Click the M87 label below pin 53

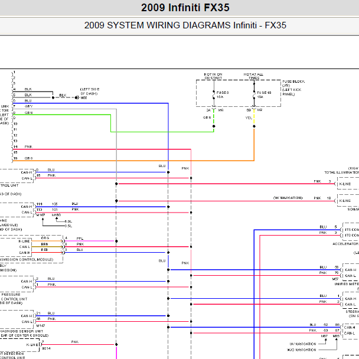pyautogui.click(x=324, y=336)
